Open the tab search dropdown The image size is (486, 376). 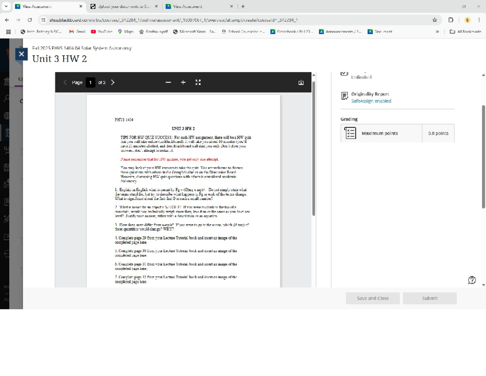(x=6, y=6)
